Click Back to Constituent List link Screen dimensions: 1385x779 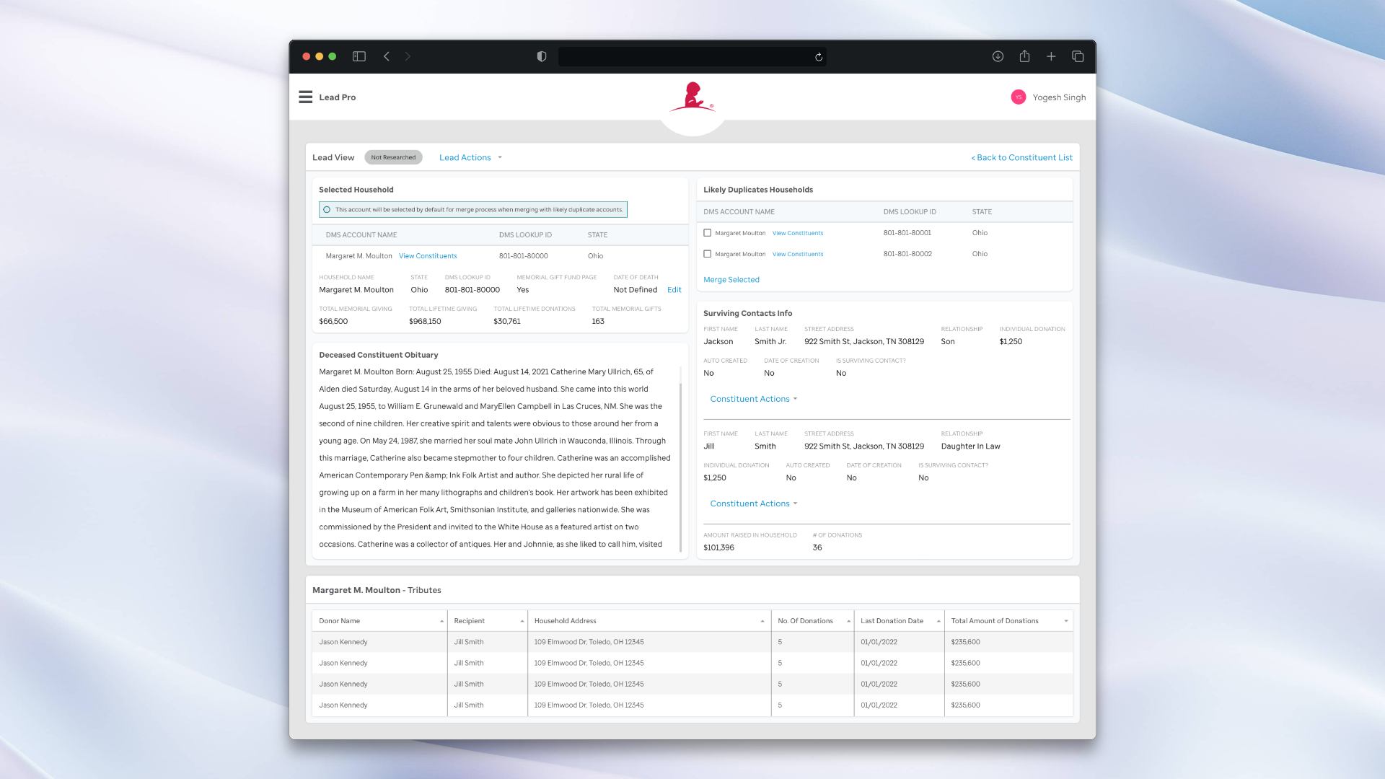click(1021, 157)
